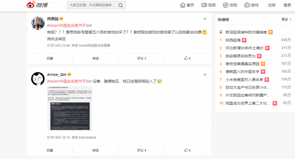Click the 新 badge beside 姚安娜原名姚思为
The height and width of the screenshot is (159, 295).
(259, 56)
